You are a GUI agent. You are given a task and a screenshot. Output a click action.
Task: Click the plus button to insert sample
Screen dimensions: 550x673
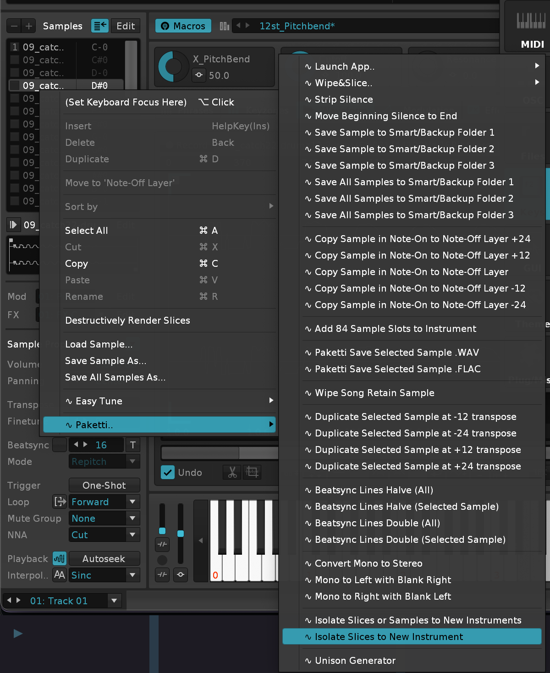pos(29,26)
